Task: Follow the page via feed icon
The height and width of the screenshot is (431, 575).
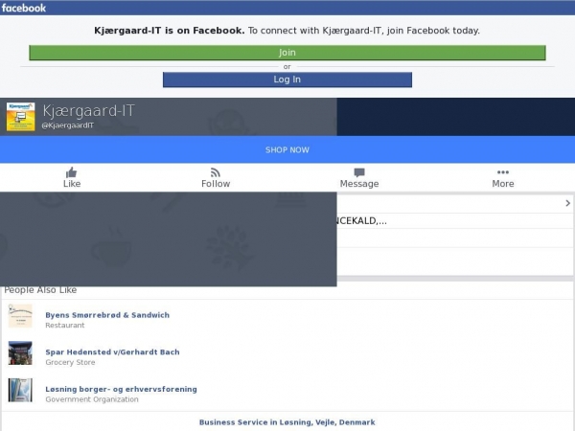Action: click(x=216, y=172)
